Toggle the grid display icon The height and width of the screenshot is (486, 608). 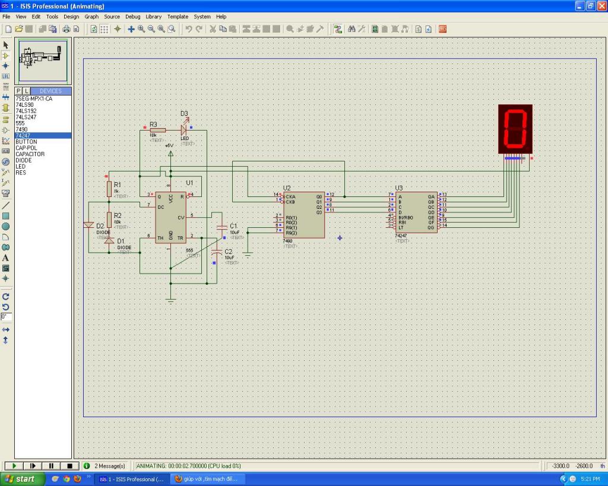coord(104,28)
